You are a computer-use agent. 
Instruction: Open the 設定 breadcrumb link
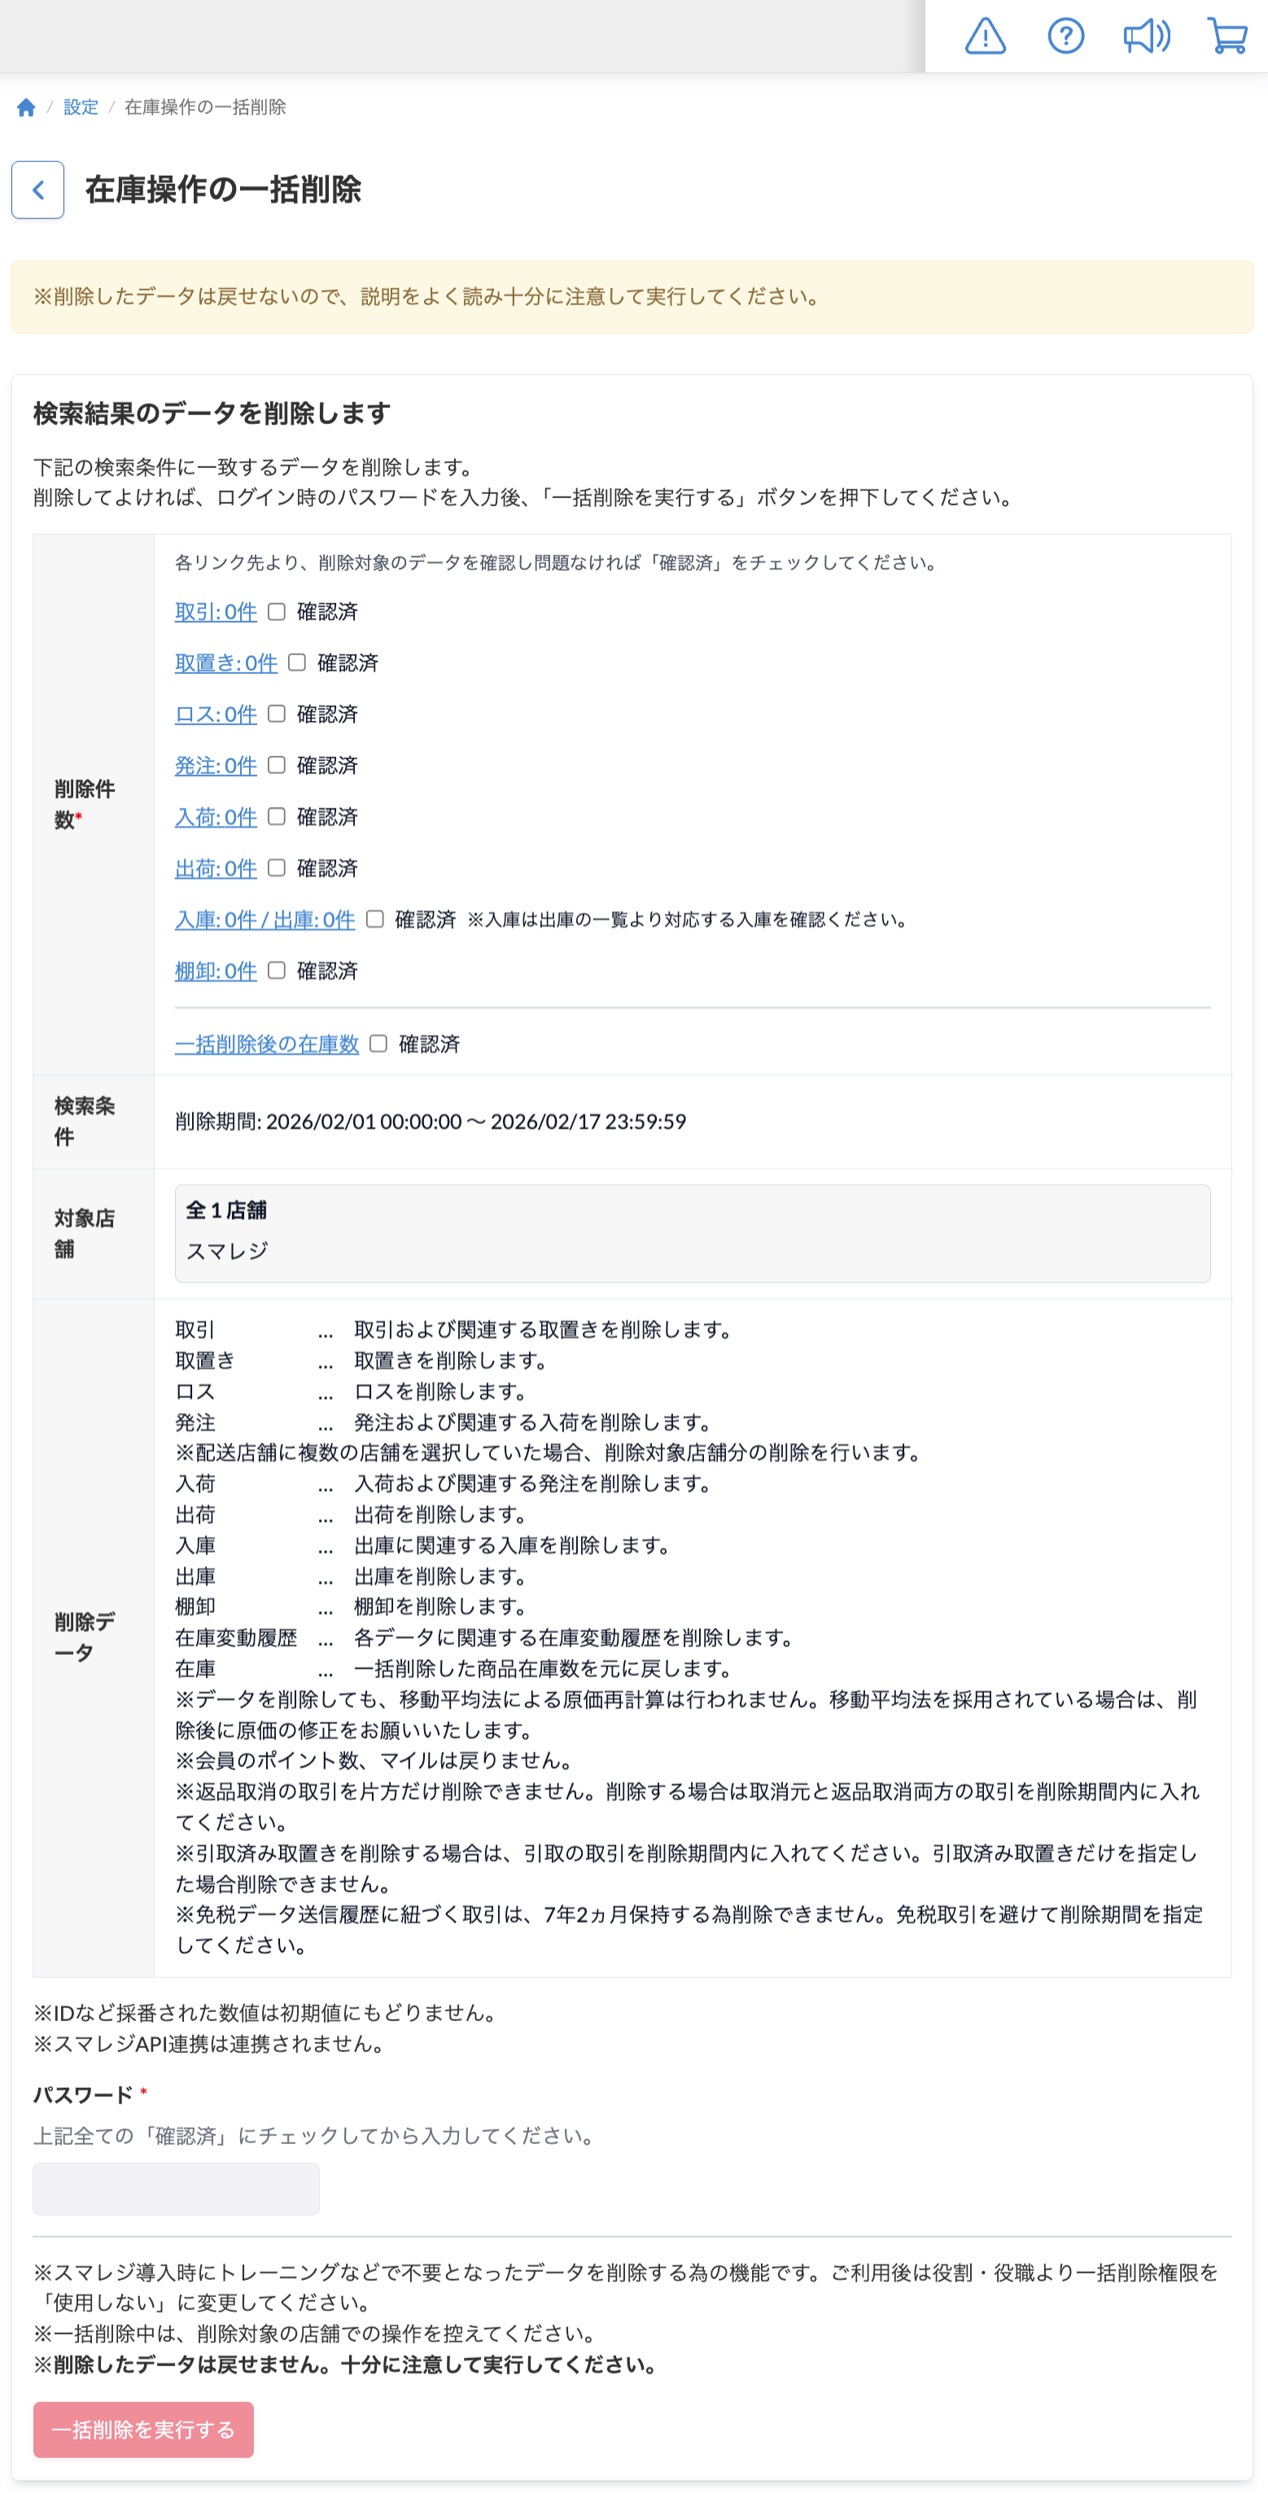(x=81, y=107)
